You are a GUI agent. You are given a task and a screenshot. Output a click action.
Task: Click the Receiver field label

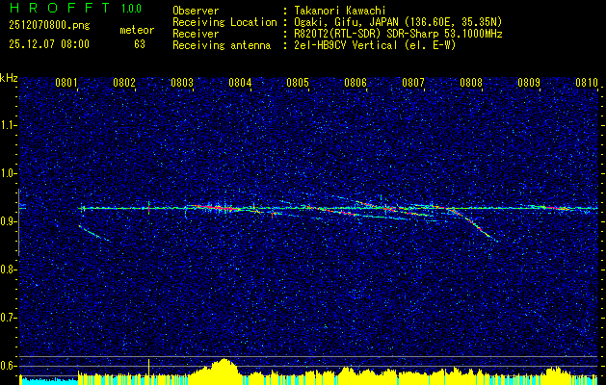coord(196,34)
